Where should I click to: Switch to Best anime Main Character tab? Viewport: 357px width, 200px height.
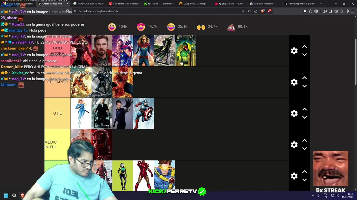(124, 4)
